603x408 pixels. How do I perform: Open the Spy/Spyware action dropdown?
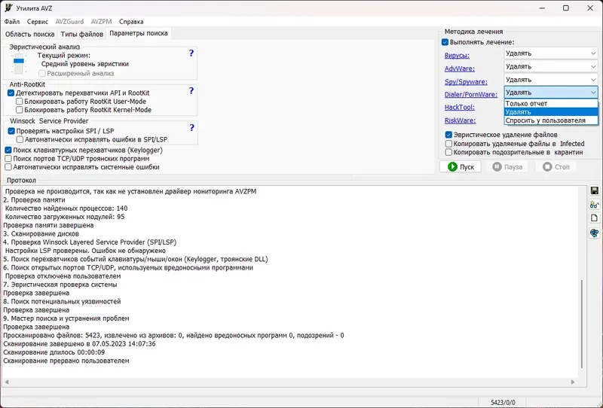pos(551,80)
